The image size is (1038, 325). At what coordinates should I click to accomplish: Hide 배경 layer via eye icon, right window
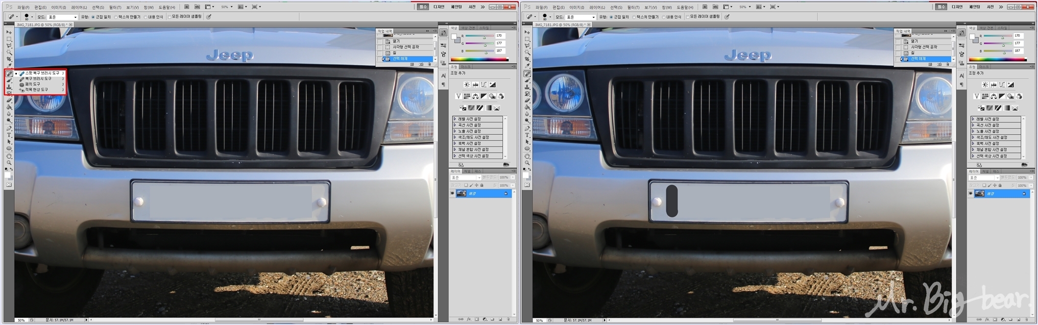click(971, 193)
